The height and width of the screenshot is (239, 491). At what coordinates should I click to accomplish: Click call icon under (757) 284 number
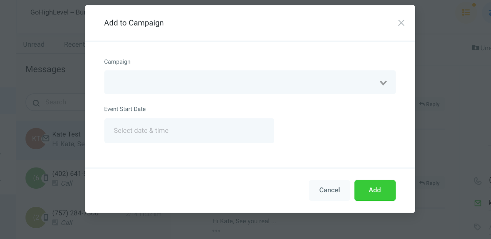pyautogui.click(x=55, y=222)
